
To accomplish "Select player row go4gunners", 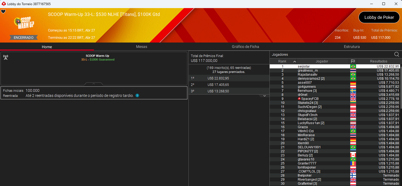I will [335, 87].
